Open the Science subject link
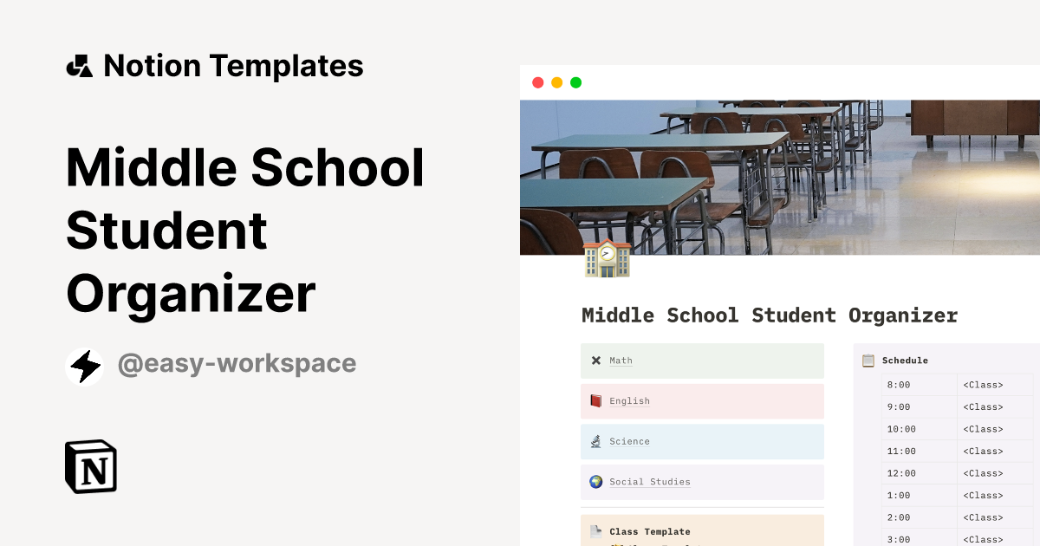This screenshot has width=1040, height=546. pyautogui.click(x=629, y=441)
